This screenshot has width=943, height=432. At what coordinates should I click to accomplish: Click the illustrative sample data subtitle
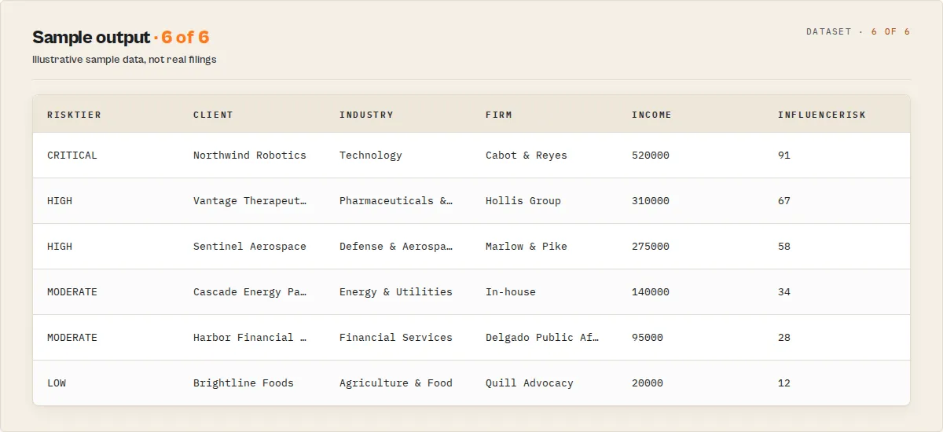(124, 60)
